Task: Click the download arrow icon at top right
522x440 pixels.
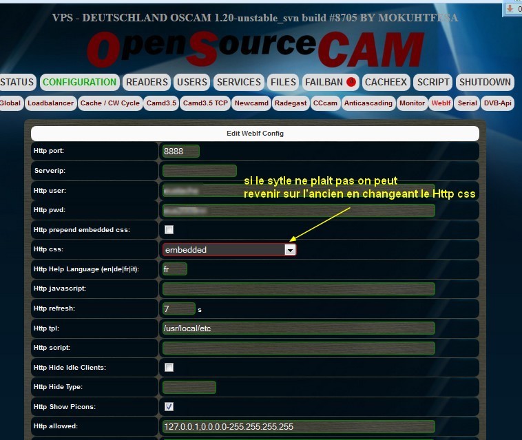Action: coord(511,9)
